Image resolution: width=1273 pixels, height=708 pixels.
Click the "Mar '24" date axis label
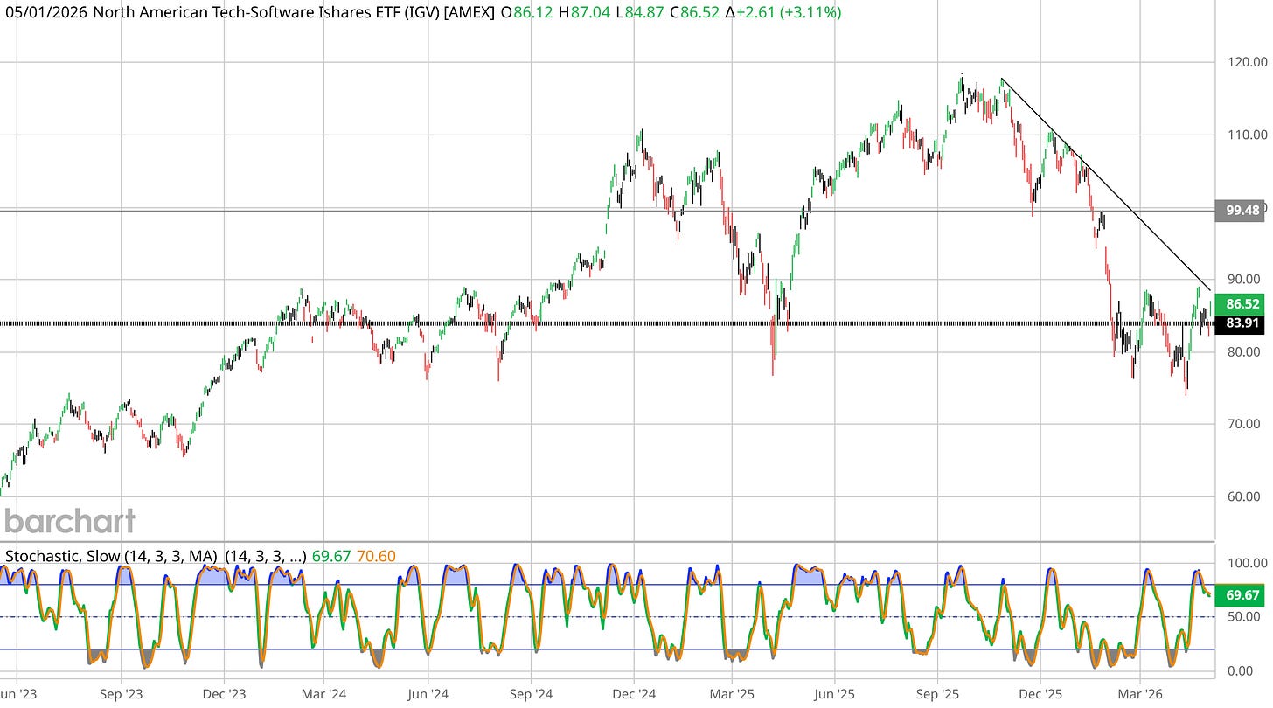click(323, 694)
